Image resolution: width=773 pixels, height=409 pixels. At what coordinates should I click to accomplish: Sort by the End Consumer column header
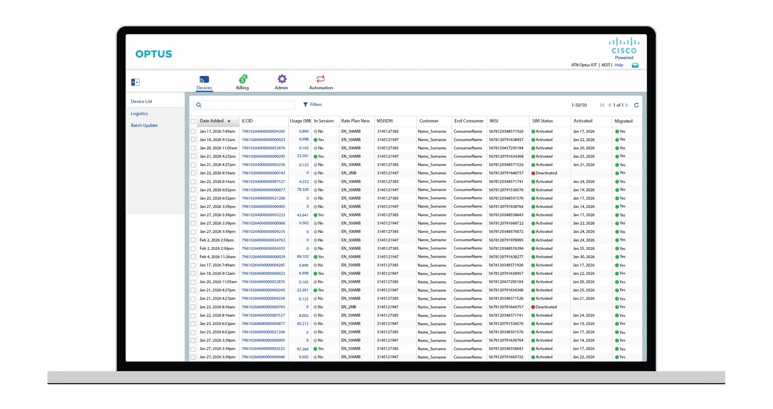469,121
